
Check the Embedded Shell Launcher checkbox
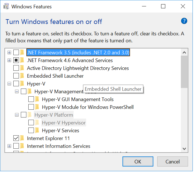16,76
